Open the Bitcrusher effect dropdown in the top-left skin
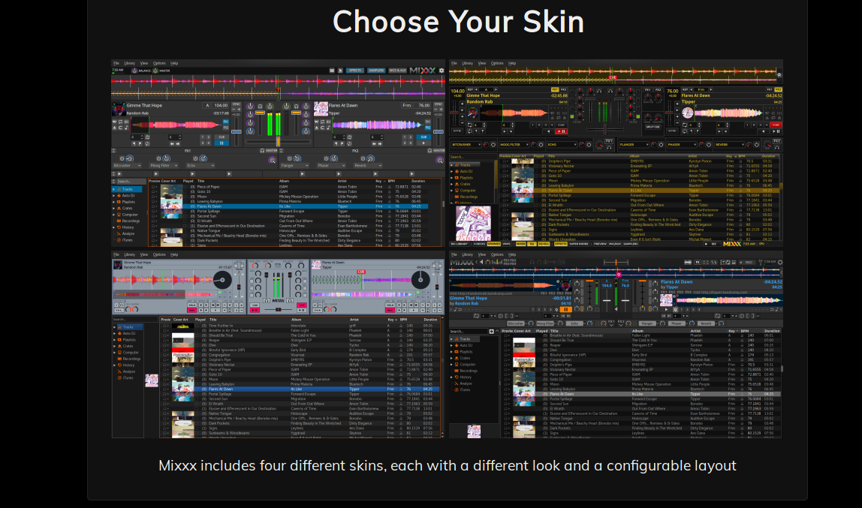This screenshot has height=508, width=862. pos(127,165)
